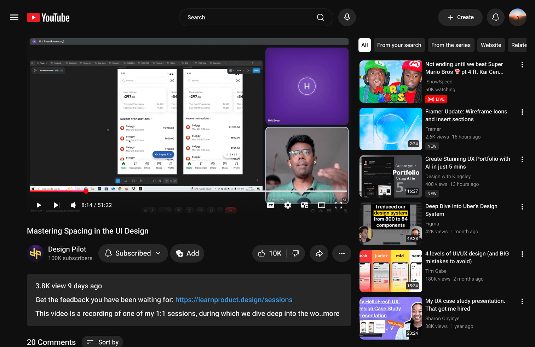Screen dimensions: 535x347
Task: Open options for UX Portfolio with AI video
Action: 522,159
